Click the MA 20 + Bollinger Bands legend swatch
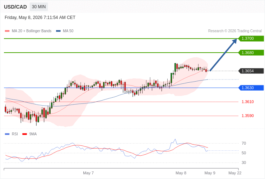This screenshot has width=265, height=179. [7, 31]
